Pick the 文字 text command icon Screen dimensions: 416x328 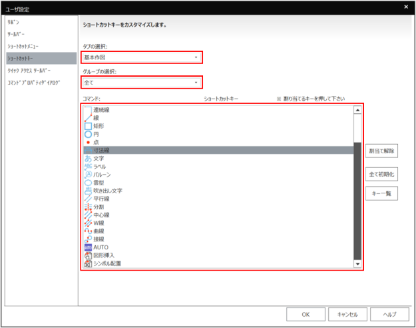(x=87, y=159)
